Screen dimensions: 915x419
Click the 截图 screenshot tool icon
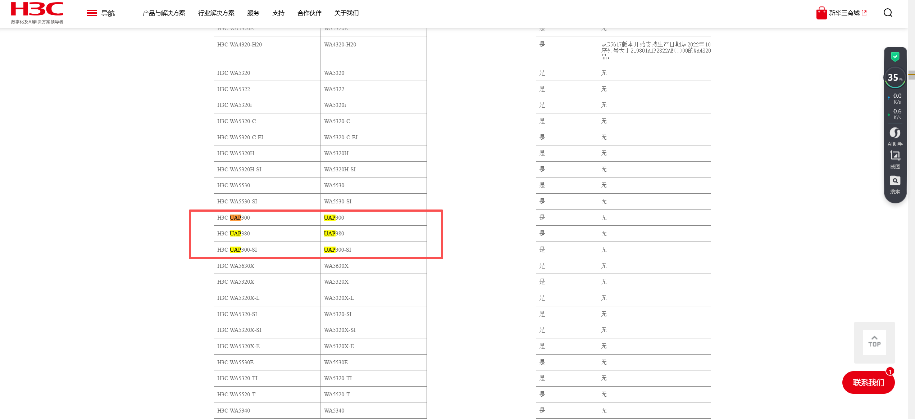[895, 156]
